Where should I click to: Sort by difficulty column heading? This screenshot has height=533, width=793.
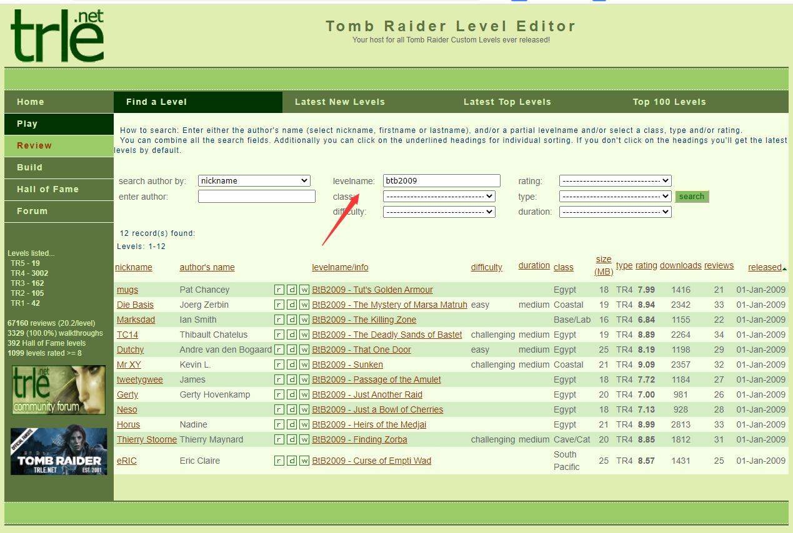486,267
